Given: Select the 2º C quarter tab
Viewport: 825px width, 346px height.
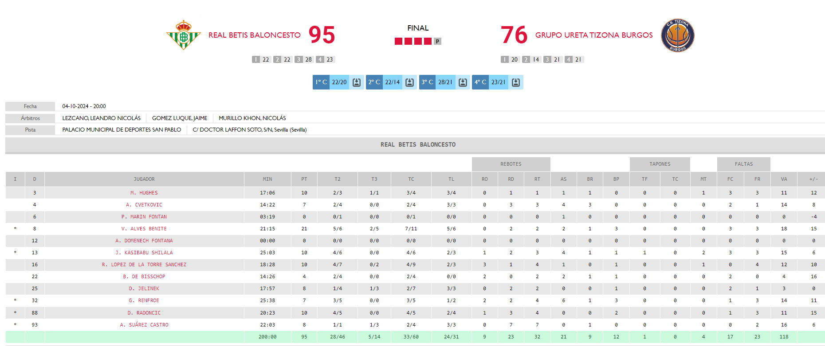Looking at the screenshot, I should click(x=374, y=82).
